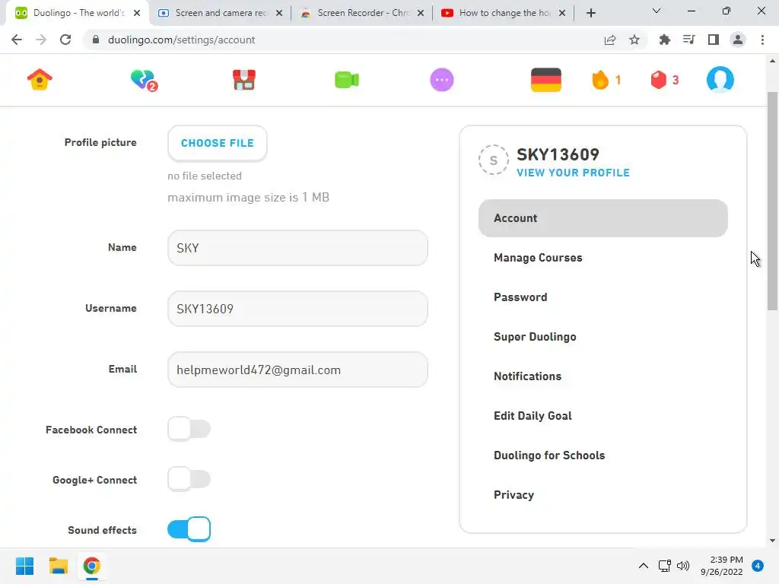The width and height of the screenshot is (779, 584).
Task: Close the Screen Recorder tab
Action: pos(421,13)
